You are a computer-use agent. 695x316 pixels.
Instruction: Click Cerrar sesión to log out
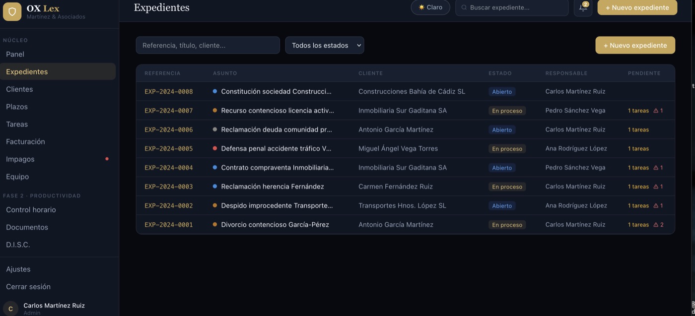[x=28, y=287]
